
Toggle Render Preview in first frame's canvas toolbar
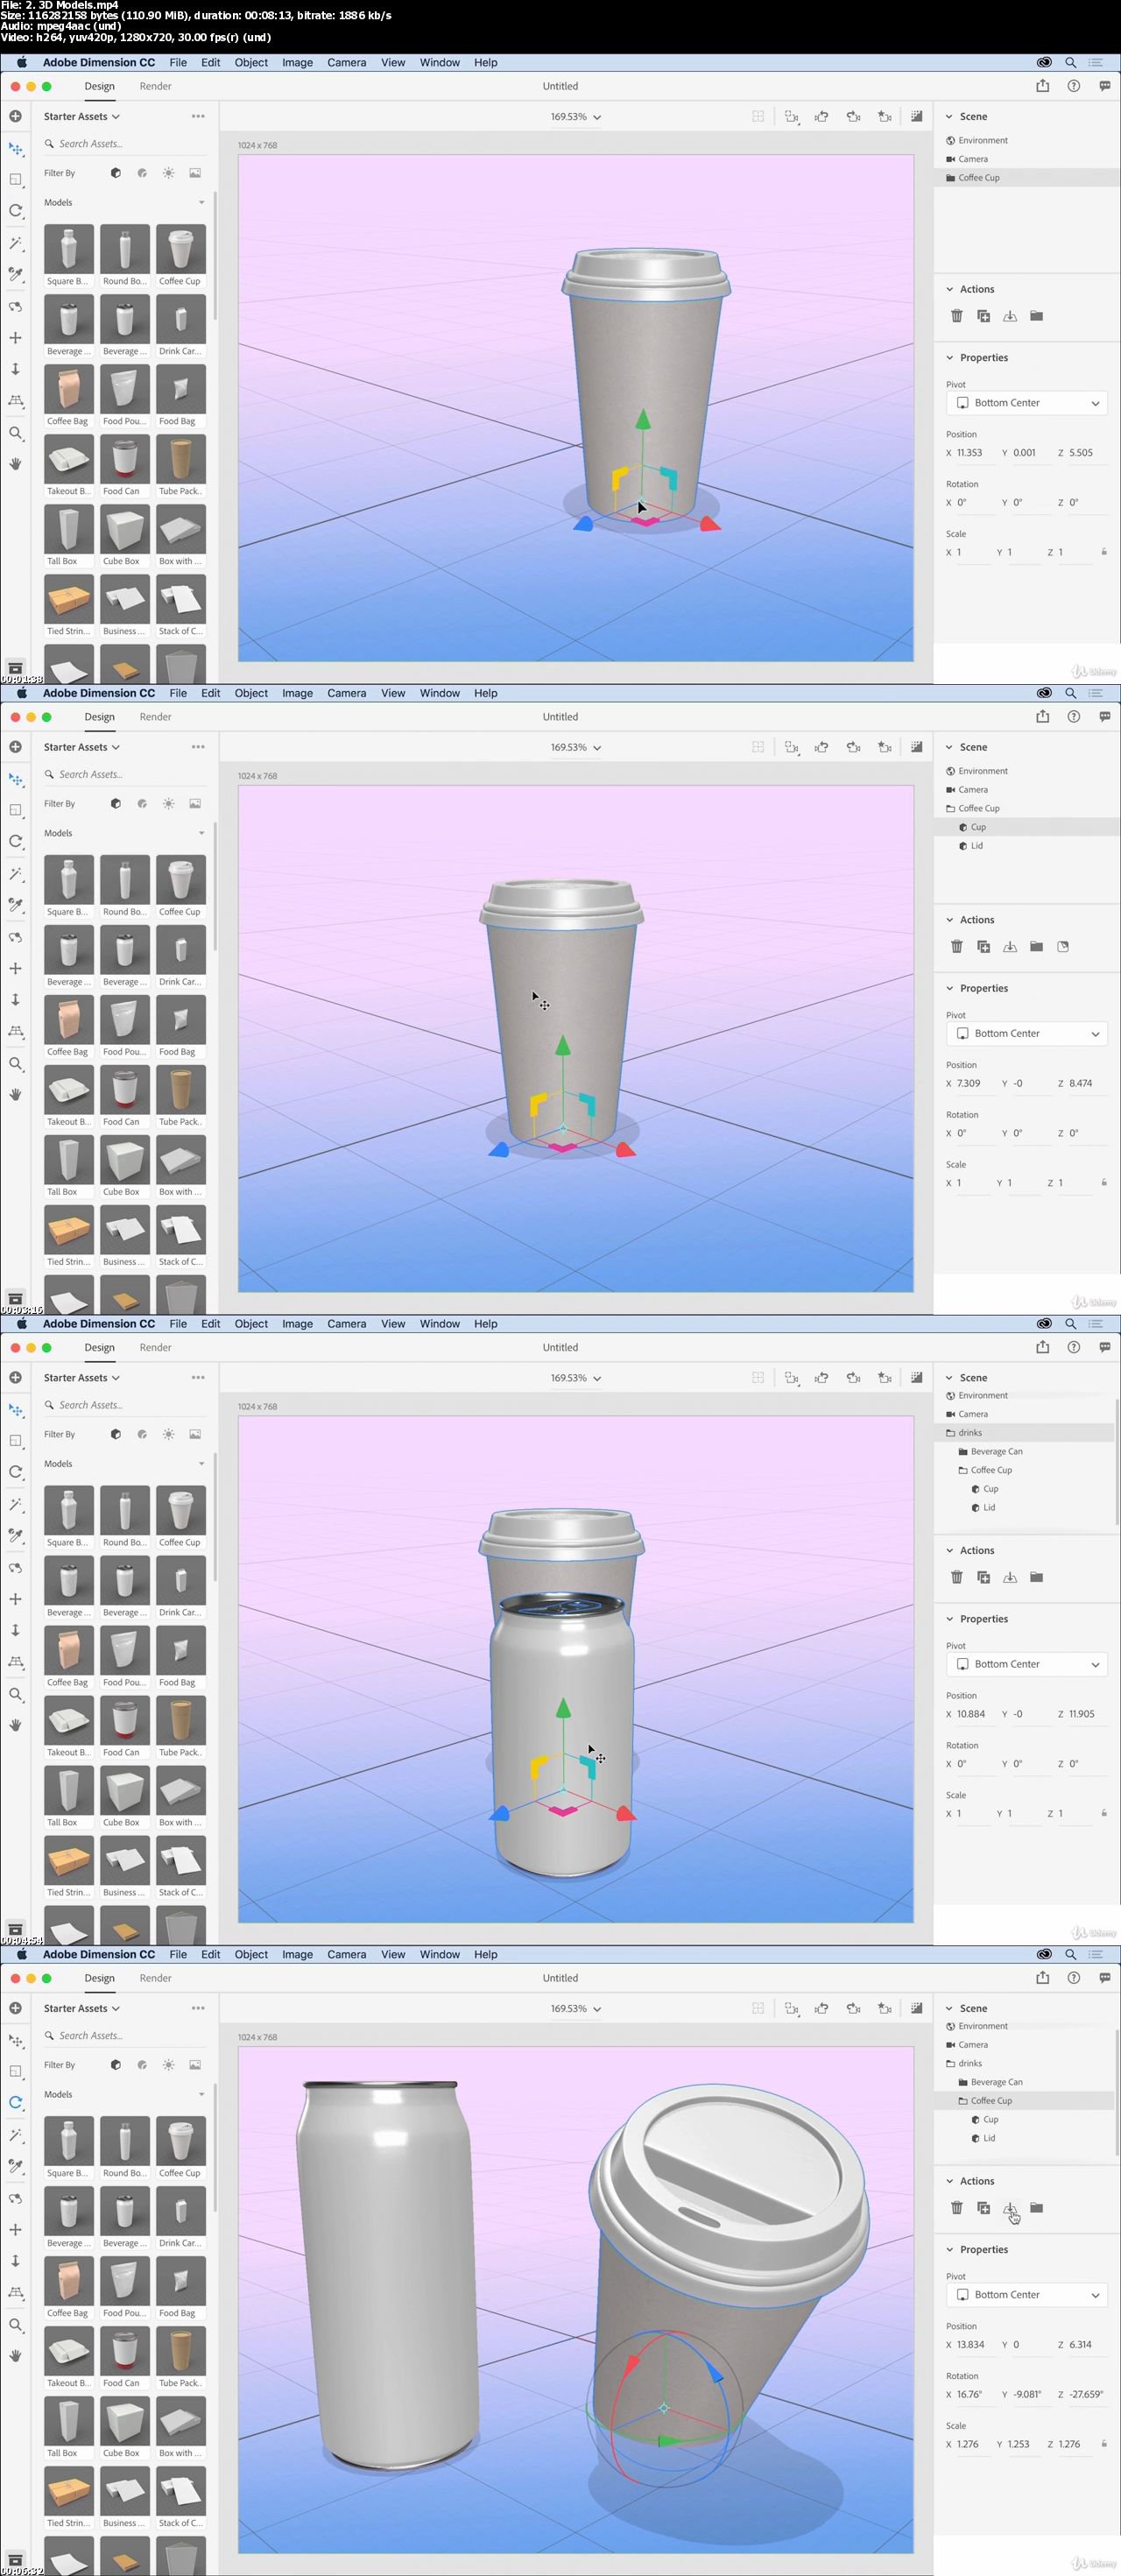pos(916,116)
